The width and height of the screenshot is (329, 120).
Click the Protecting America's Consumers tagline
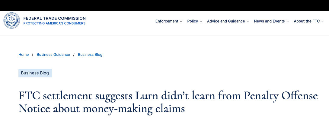pyautogui.click(x=54, y=23)
